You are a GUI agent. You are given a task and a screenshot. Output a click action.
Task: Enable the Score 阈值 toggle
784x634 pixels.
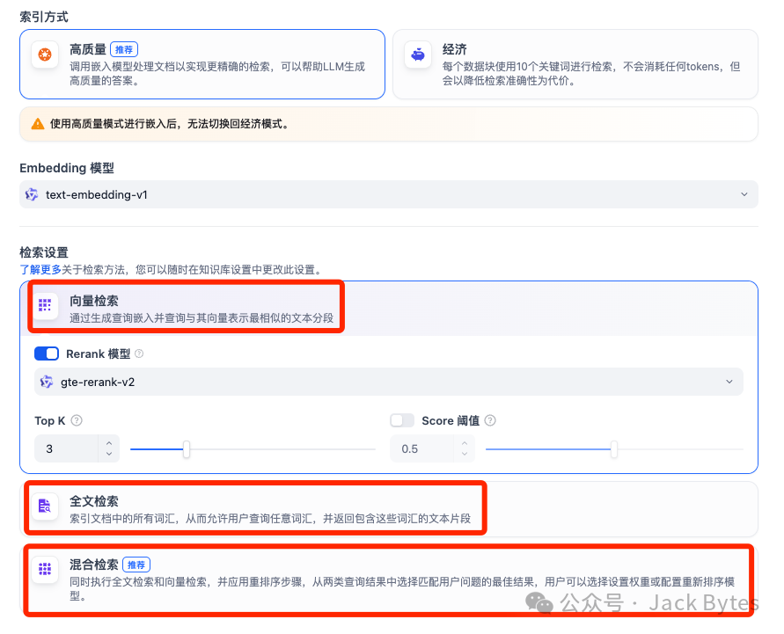tap(402, 421)
